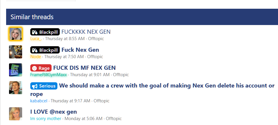Click the Node username link
The height and width of the screenshot is (125, 278).
pos(36,57)
